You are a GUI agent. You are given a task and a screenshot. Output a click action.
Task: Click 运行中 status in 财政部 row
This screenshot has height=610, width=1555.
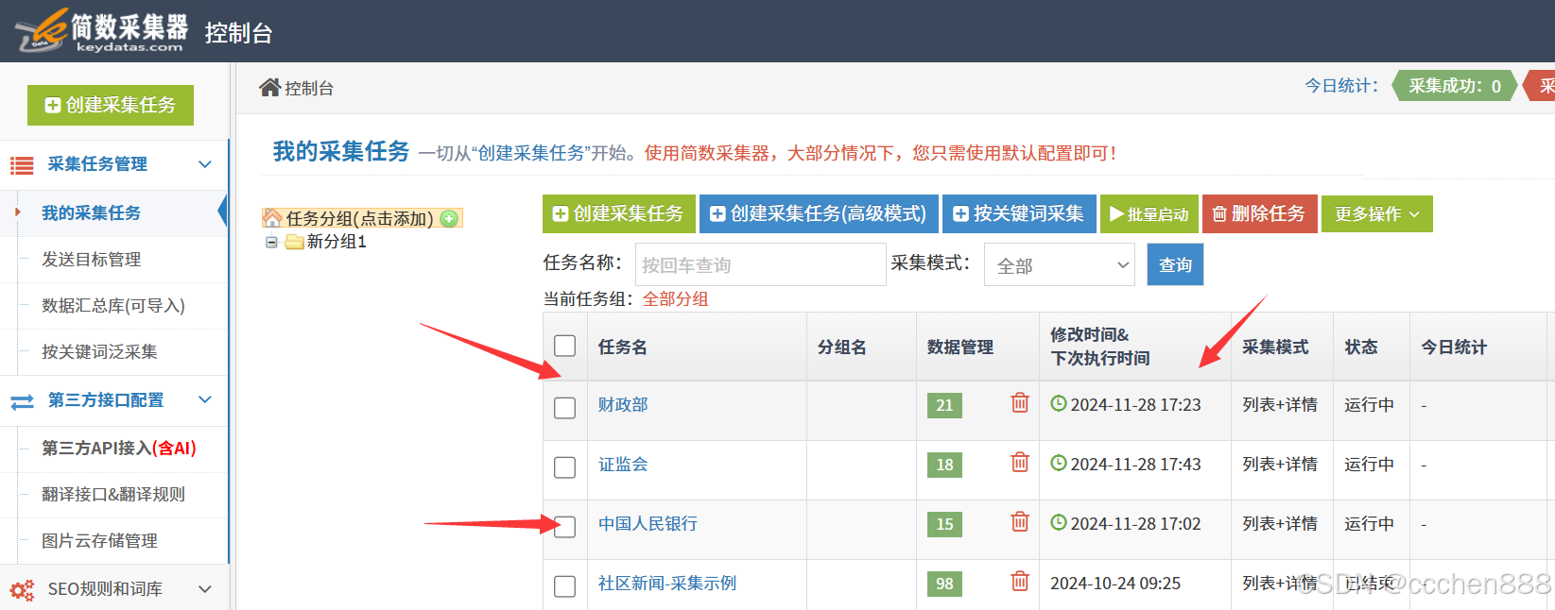tap(1369, 405)
